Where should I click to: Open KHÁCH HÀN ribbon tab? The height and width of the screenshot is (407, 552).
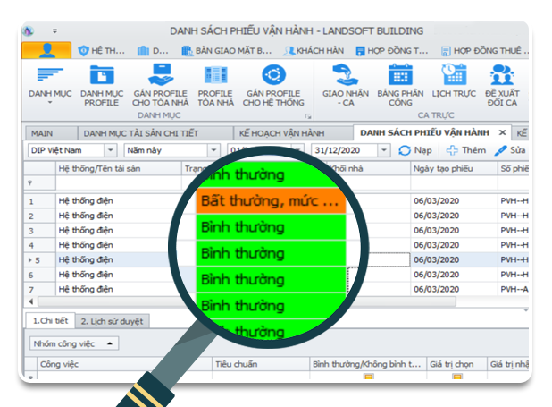tap(314, 51)
